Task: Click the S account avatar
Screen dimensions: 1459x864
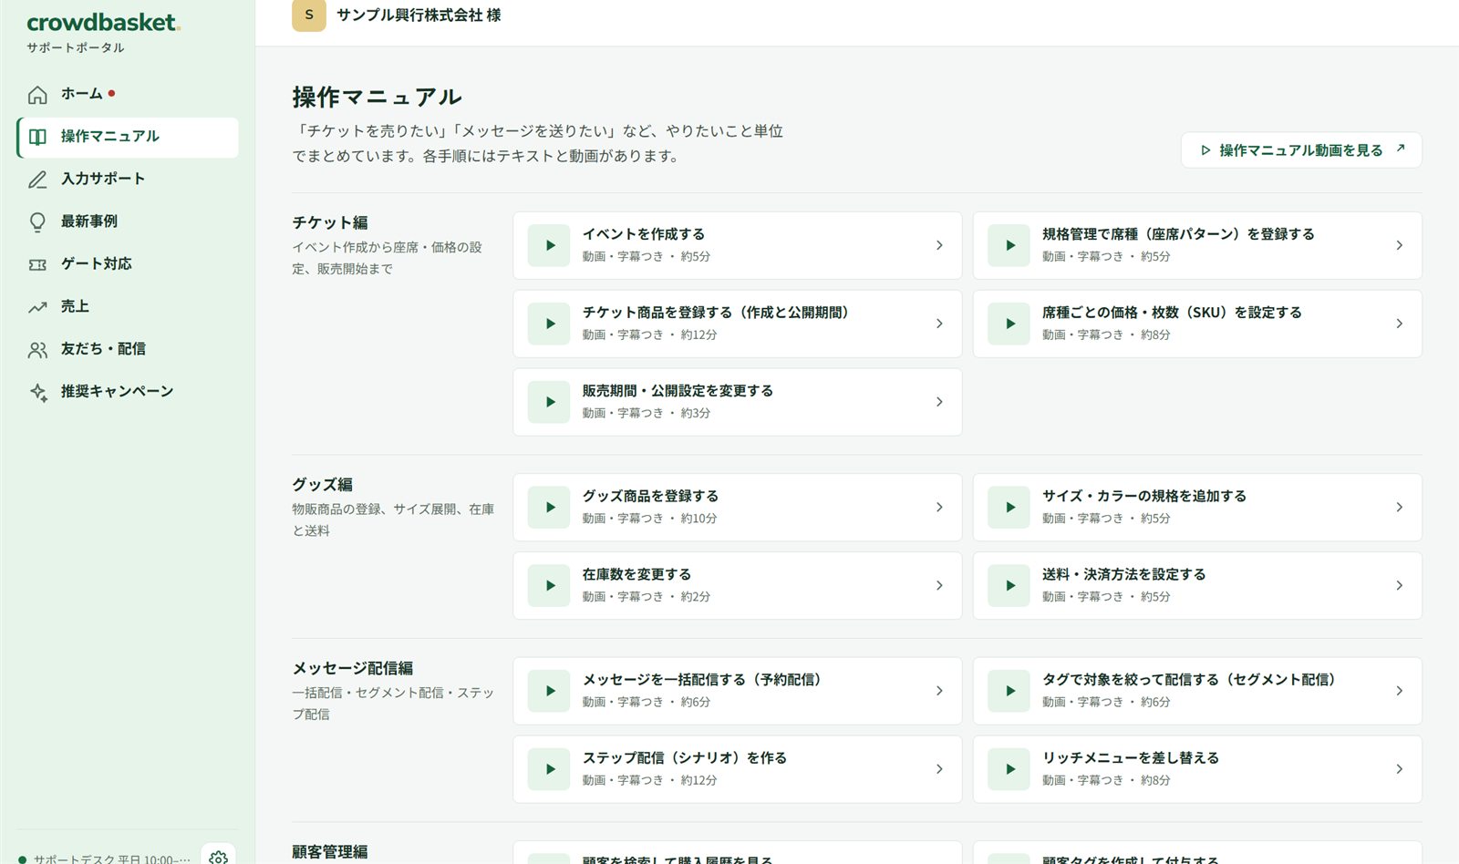Action: tap(309, 15)
